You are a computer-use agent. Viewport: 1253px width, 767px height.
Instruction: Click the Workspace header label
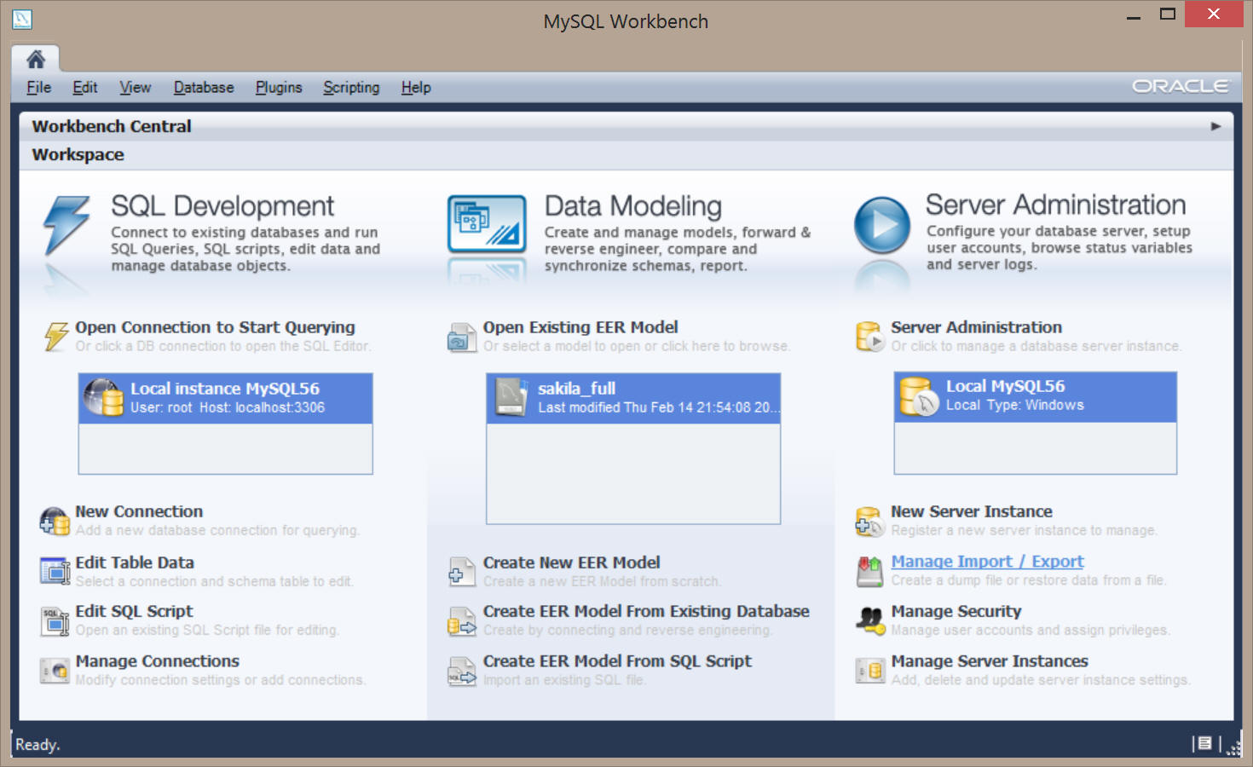pyautogui.click(x=78, y=154)
